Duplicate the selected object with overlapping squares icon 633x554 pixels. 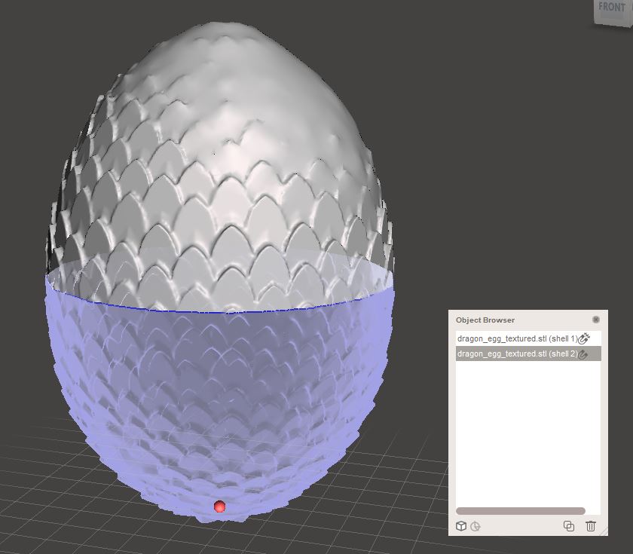click(569, 526)
